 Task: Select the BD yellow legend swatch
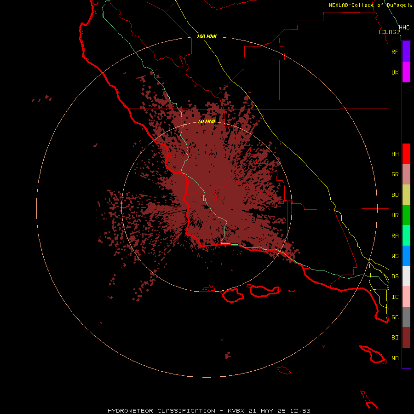(406, 195)
